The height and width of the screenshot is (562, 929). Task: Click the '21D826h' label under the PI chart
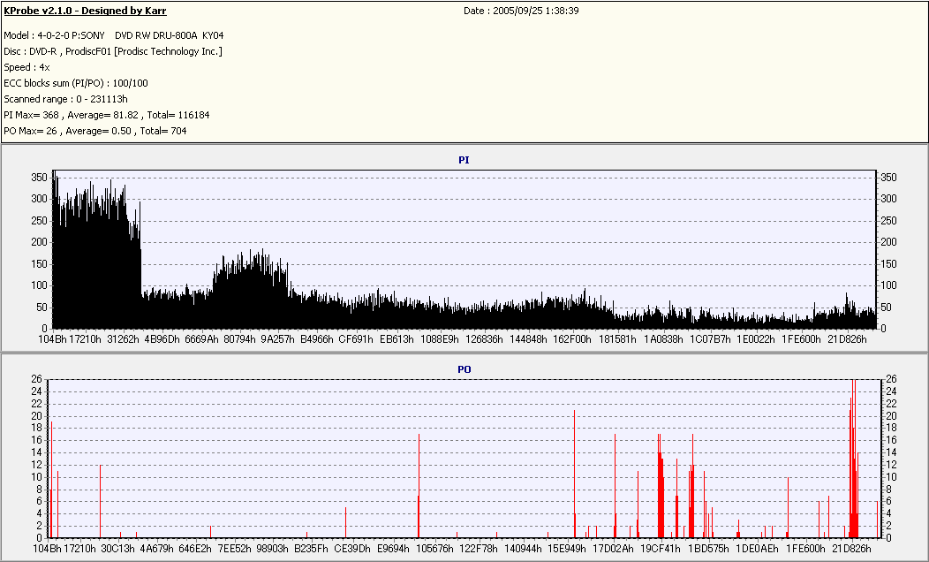point(847,339)
